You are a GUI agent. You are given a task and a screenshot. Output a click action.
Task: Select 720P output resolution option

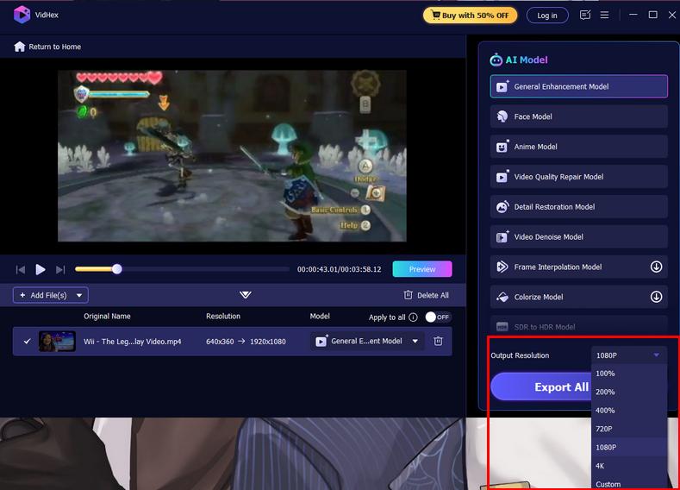604,429
